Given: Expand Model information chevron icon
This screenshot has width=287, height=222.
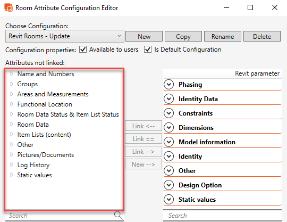Looking at the screenshot, I should pyautogui.click(x=169, y=142).
